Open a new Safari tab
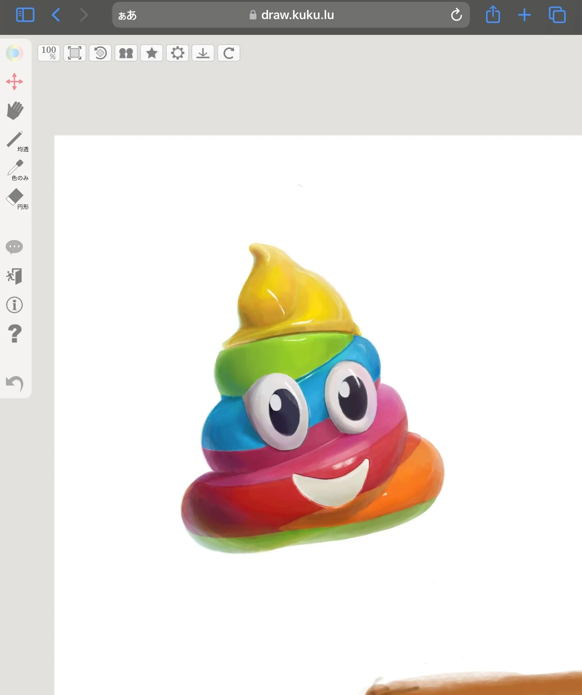 point(525,15)
